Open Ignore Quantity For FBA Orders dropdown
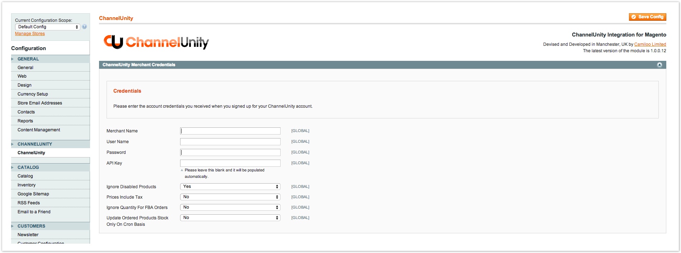Screen dimensions: 681x253 pyautogui.click(x=230, y=207)
